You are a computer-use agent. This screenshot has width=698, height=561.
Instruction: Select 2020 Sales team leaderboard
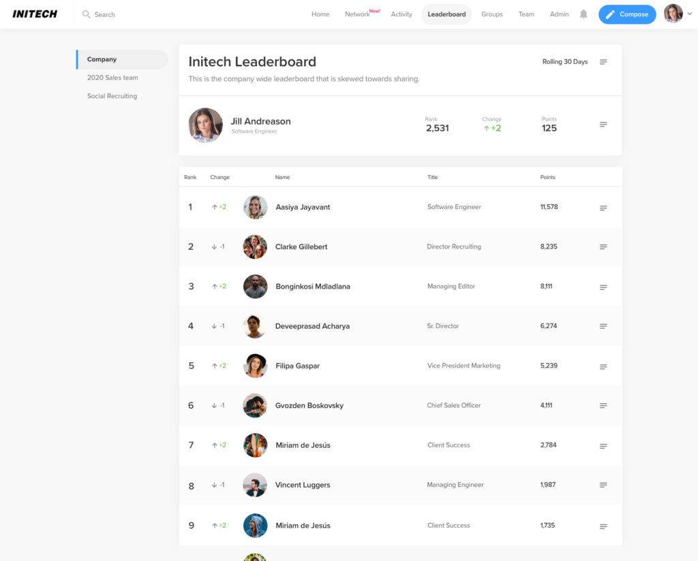[112, 78]
